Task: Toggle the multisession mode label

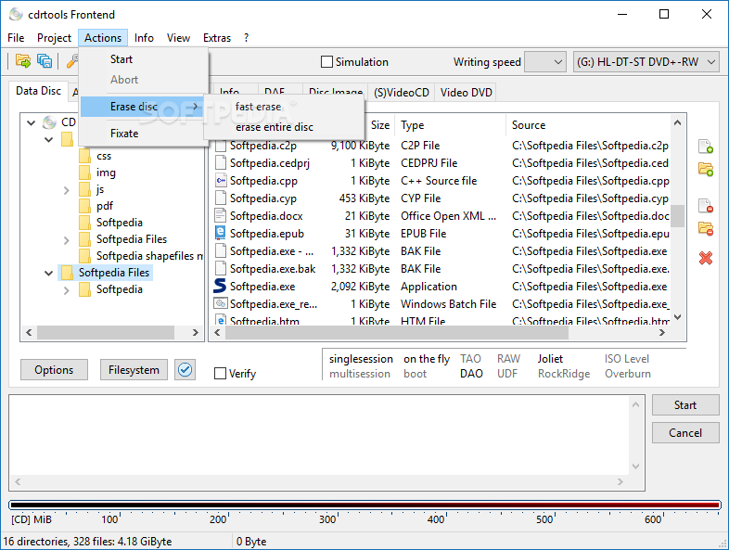Action: [x=359, y=374]
